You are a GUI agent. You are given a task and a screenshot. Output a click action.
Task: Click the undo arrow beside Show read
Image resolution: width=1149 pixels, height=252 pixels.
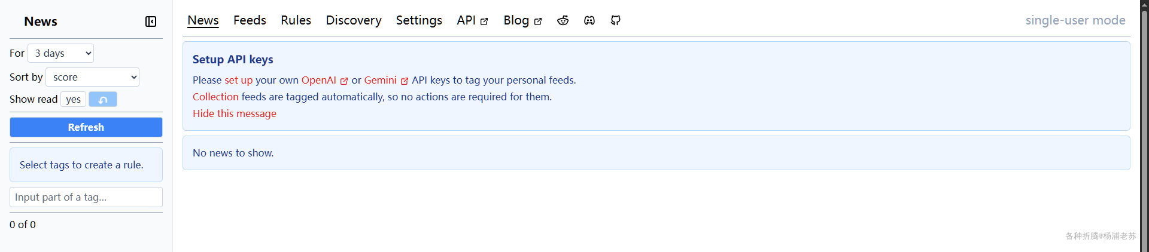pyautogui.click(x=103, y=99)
